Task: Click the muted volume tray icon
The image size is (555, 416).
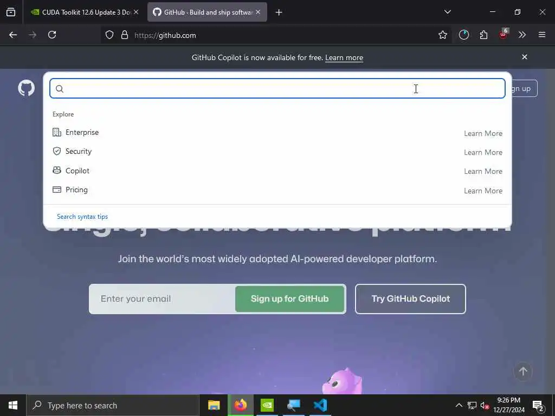Action: coord(485,406)
